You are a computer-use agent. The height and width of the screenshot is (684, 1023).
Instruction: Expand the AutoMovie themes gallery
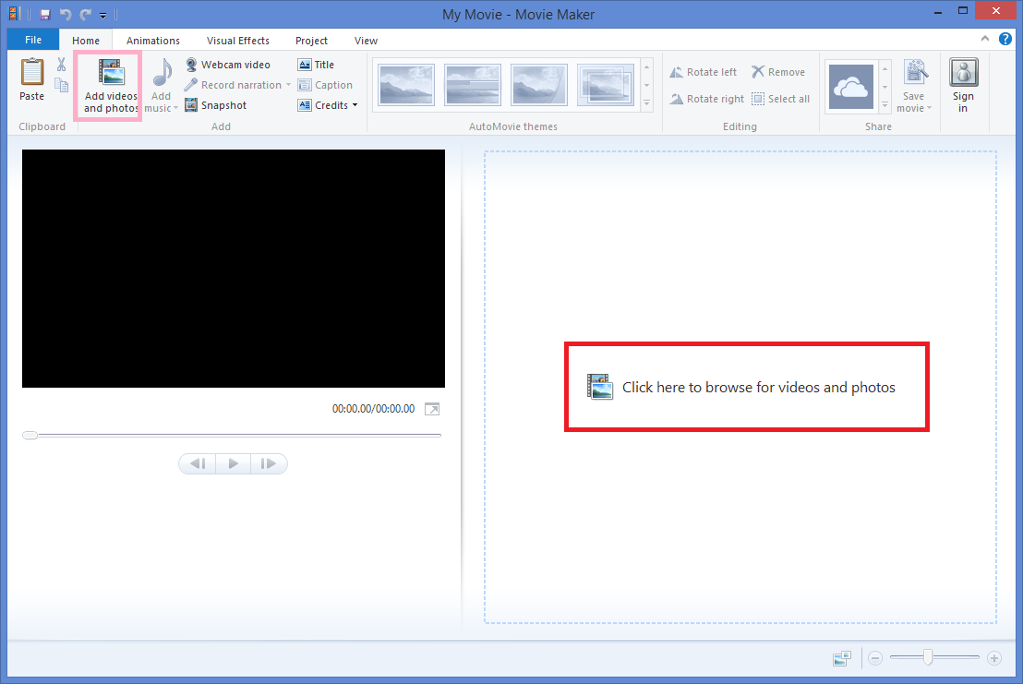[646, 103]
